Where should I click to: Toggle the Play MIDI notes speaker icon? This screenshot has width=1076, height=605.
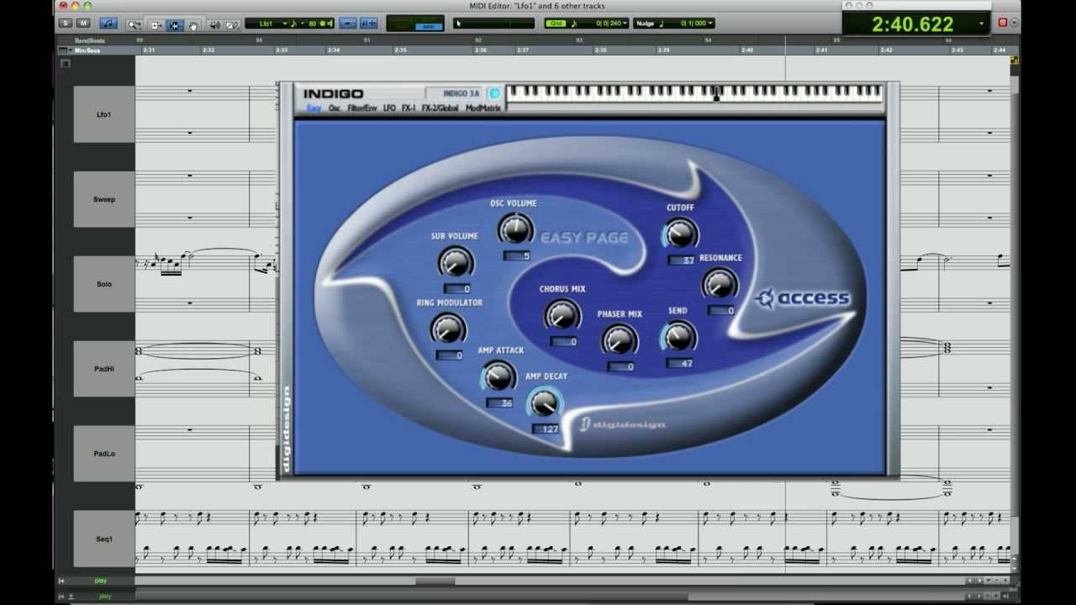tap(214, 25)
